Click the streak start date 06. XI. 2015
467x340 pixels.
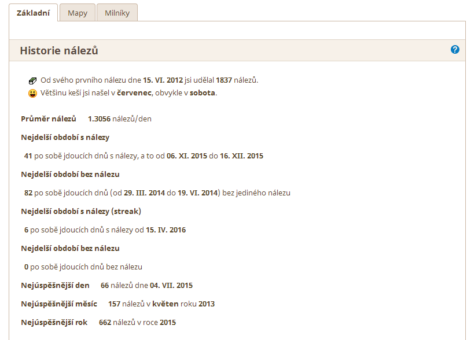point(187,156)
